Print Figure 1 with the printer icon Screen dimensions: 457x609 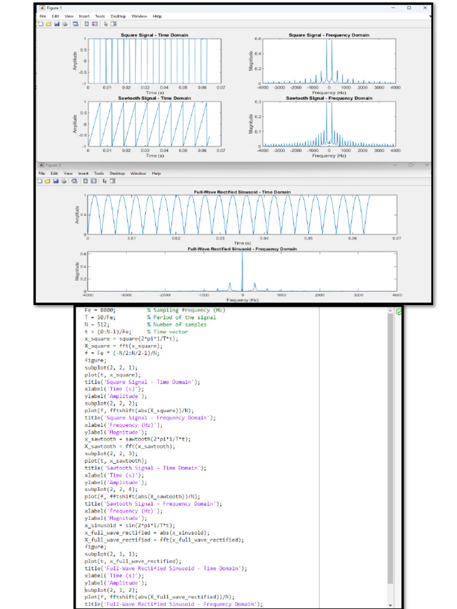tap(64, 24)
